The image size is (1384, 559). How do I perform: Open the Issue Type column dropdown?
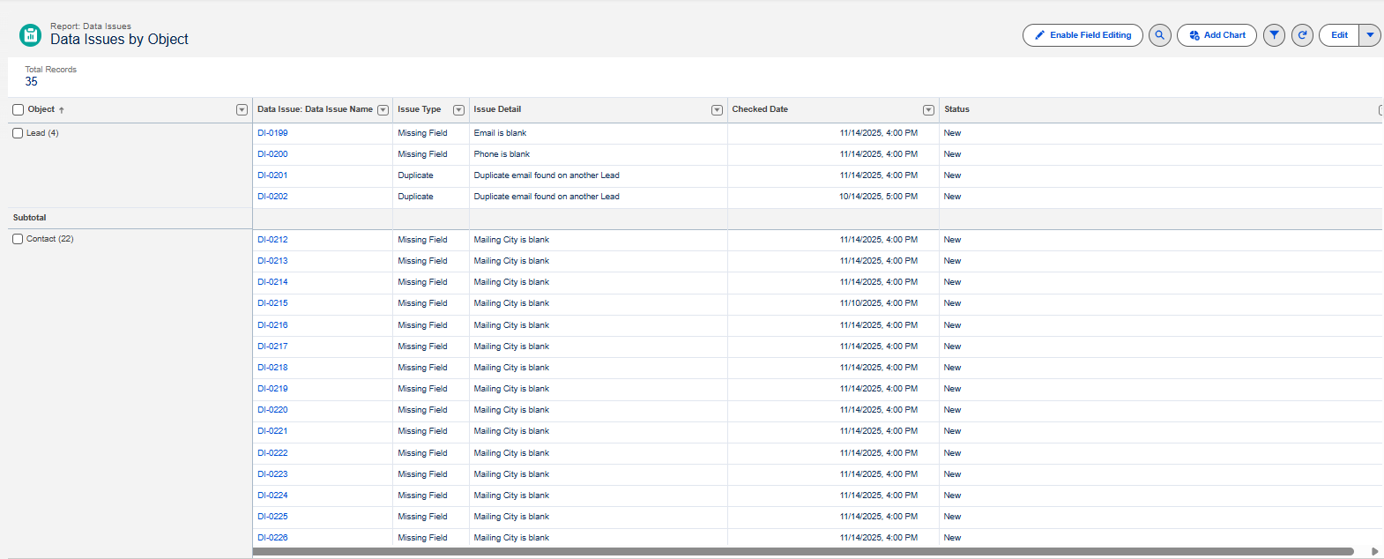click(x=458, y=110)
